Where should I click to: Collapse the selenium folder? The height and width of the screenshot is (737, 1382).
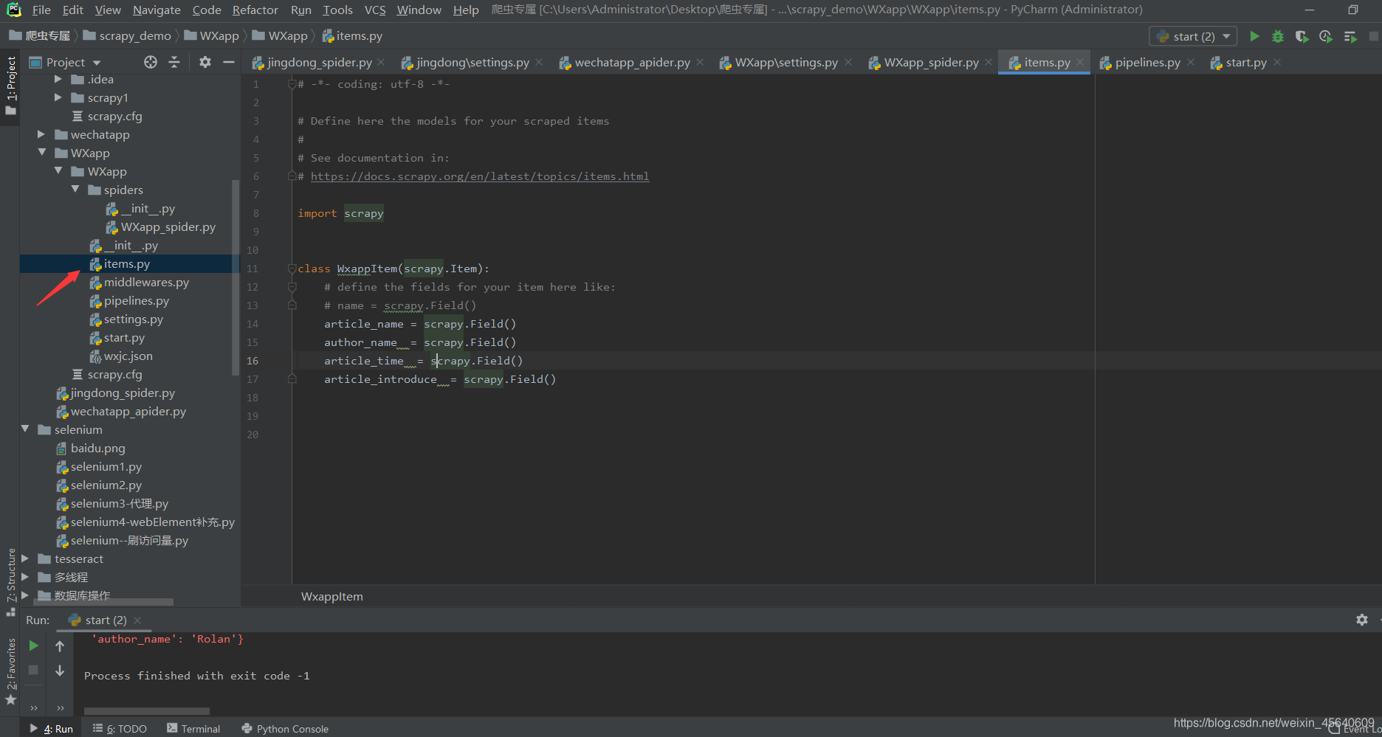pos(25,429)
